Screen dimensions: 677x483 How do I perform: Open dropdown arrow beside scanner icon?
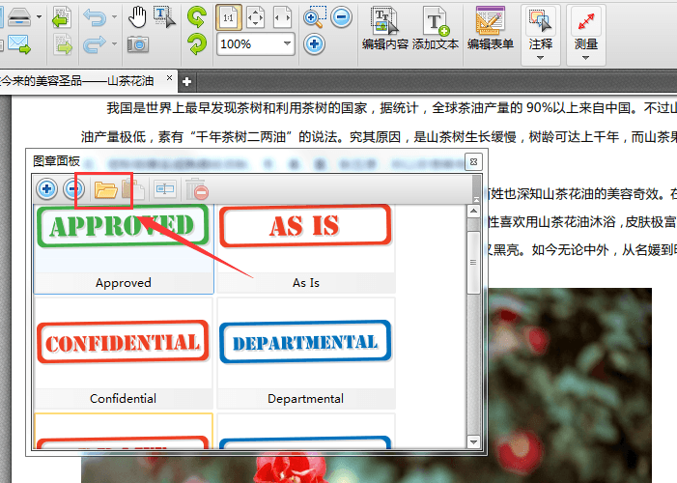(39, 16)
